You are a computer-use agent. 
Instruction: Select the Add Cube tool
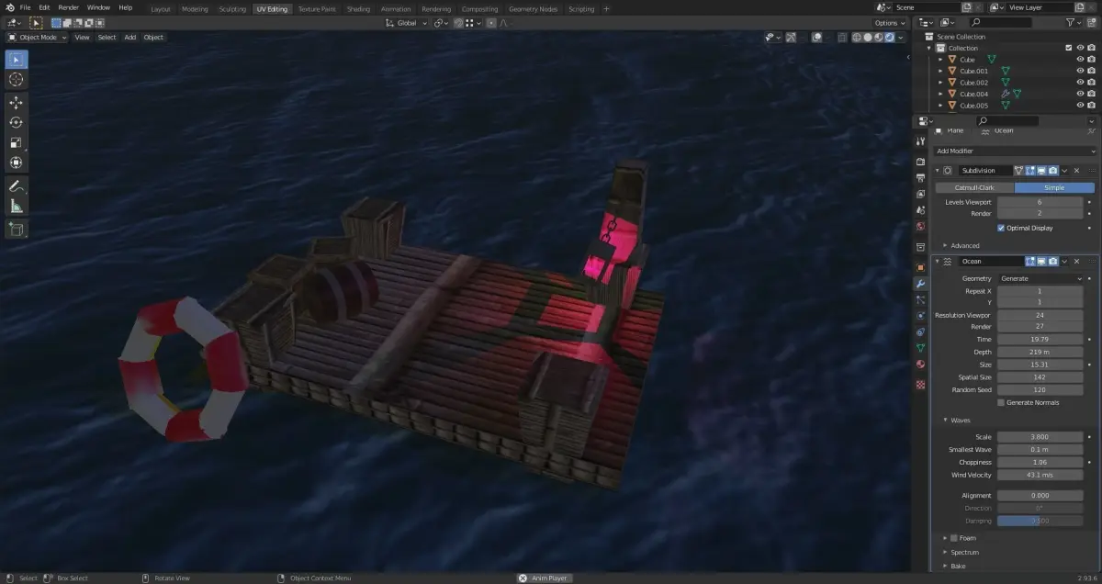[17, 229]
